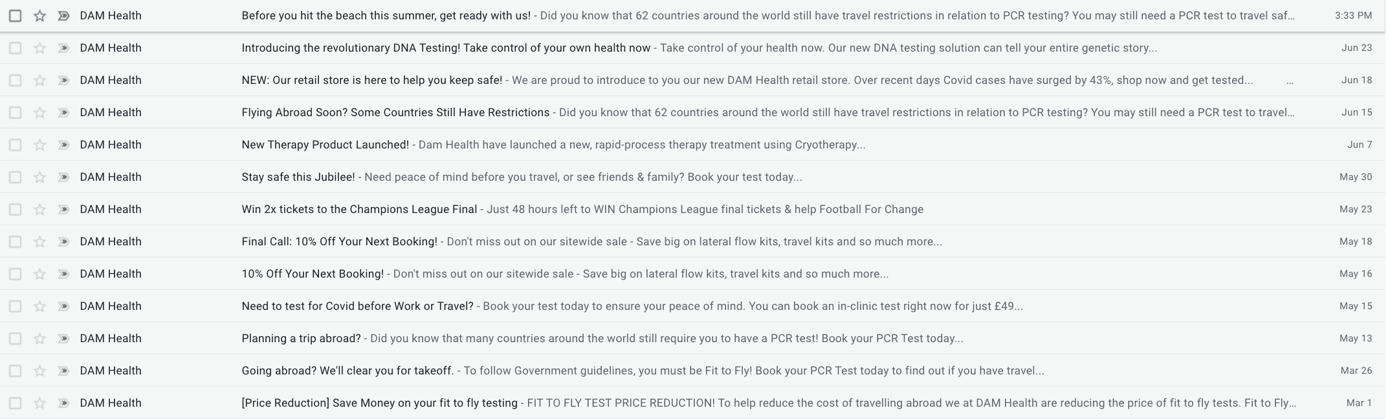This screenshot has width=1390, height=419.
Task: Mark "Final Call: 10% Off" as important
Action: pyautogui.click(x=63, y=241)
